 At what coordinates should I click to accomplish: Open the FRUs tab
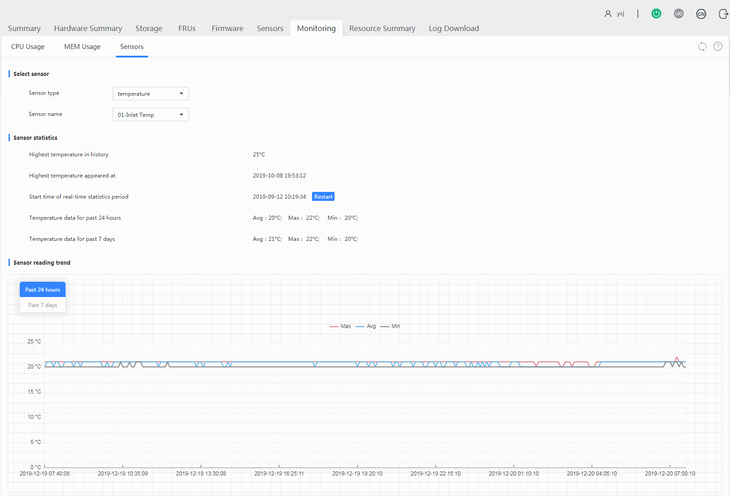point(187,28)
